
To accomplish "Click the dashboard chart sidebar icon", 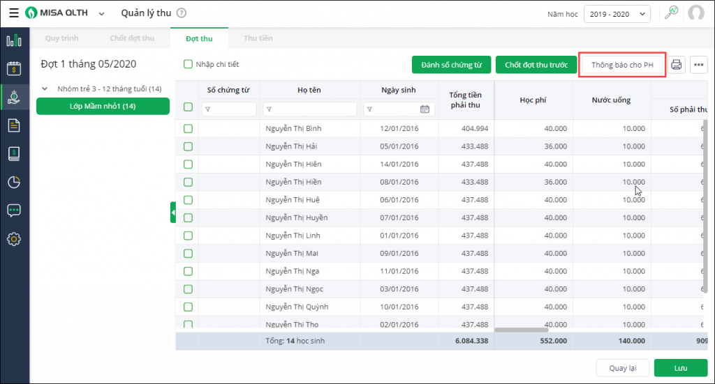I will click(13, 40).
